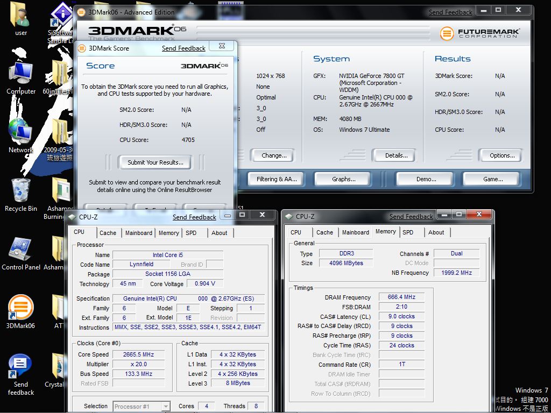The width and height of the screenshot is (551, 413).
Task: Click the Bus Speed value 133.3 MHz
Action: (138, 374)
